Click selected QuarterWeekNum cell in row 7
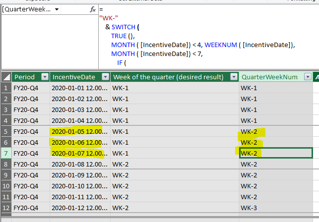 coord(276,153)
